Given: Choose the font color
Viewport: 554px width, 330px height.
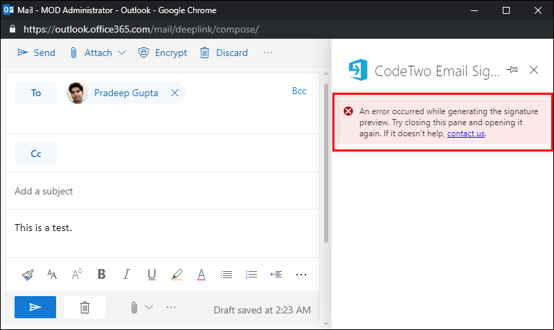Looking at the screenshot, I should pos(202,275).
